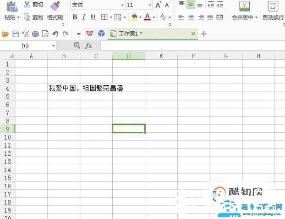Select column G header
Screen dimensions: 285x219
[x=226, y=56]
